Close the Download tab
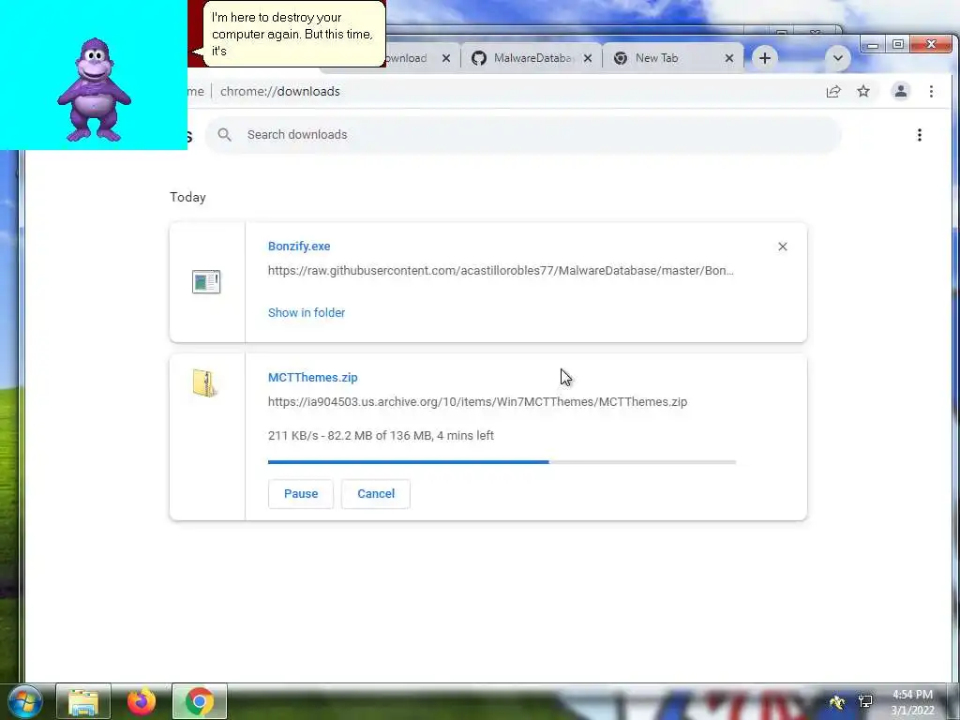 click(446, 58)
